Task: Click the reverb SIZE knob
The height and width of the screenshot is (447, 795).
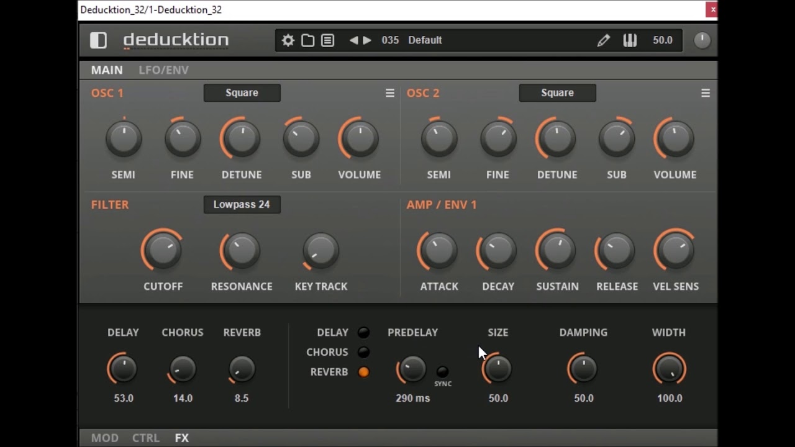Action: point(497,369)
